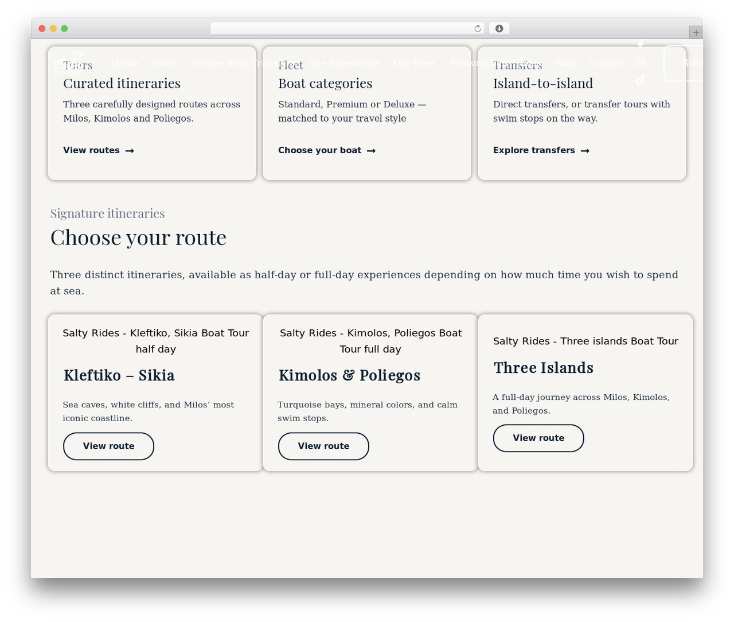
Task: Go to Home in the navigation menu
Action: coord(124,63)
